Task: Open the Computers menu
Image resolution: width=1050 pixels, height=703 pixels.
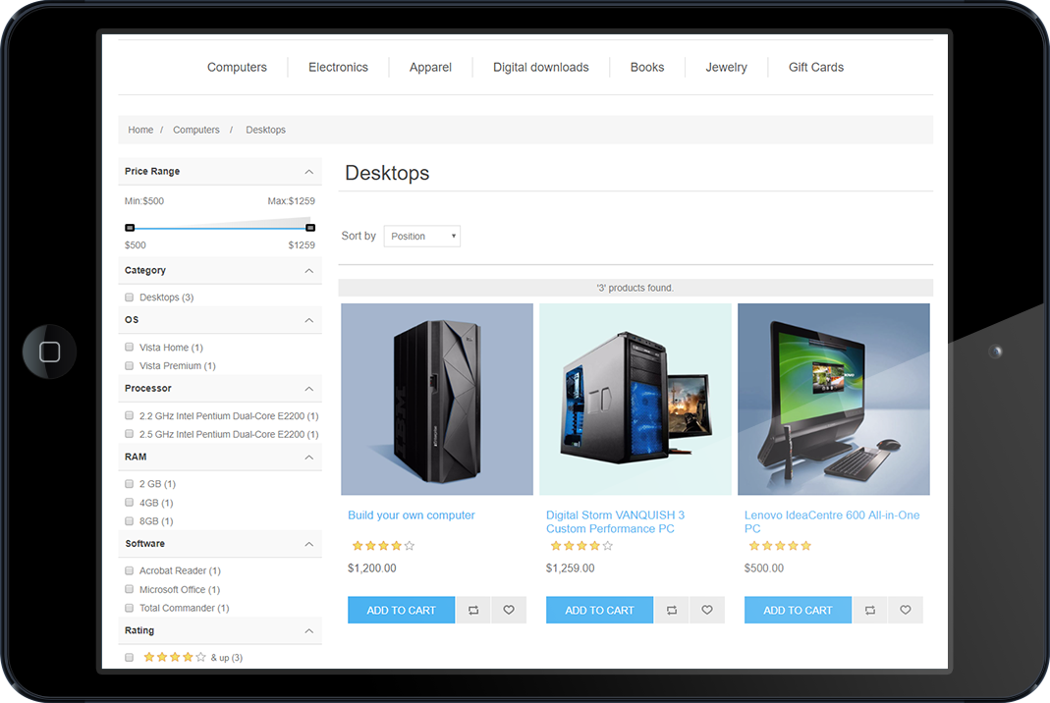Action: tap(237, 67)
